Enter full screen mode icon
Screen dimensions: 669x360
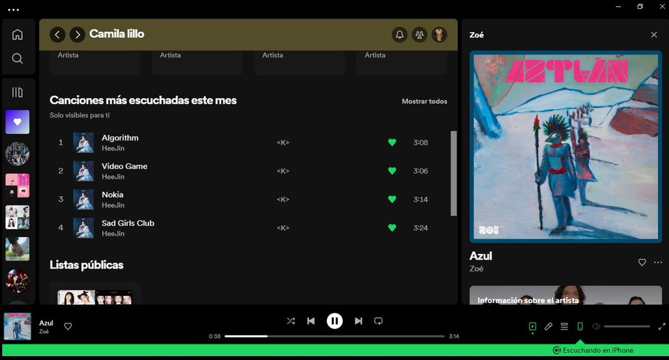click(x=662, y=327)
